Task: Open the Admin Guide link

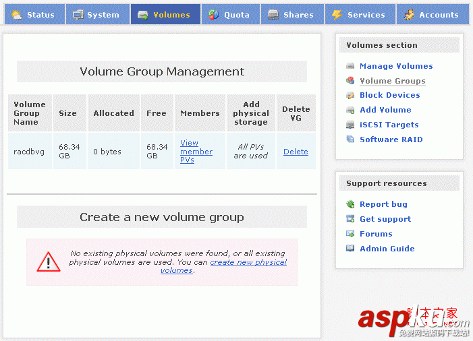Action: click(x=387, y=249)
